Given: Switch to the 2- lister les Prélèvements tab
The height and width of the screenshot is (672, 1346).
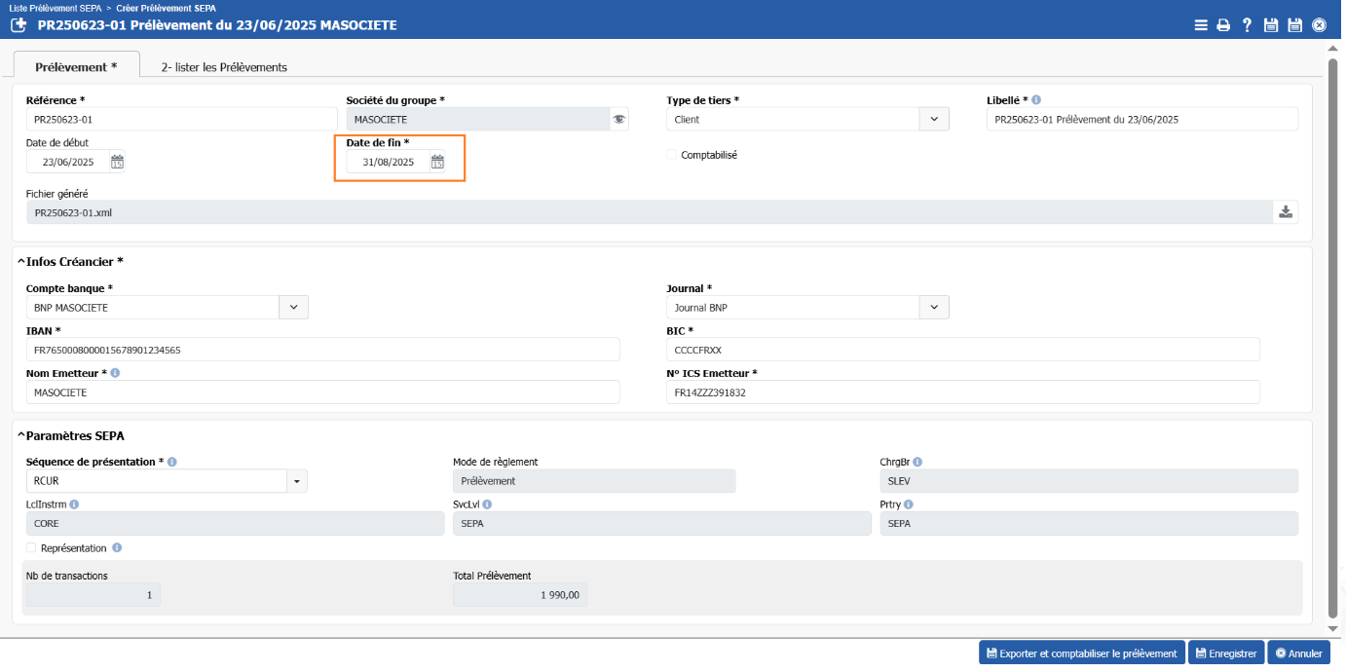Looking at the screenshot, I should tap(224, 67).
